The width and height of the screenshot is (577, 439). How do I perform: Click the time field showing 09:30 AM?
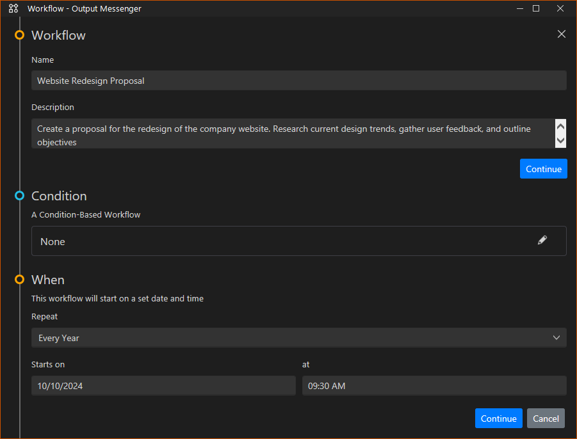[434, 386]
